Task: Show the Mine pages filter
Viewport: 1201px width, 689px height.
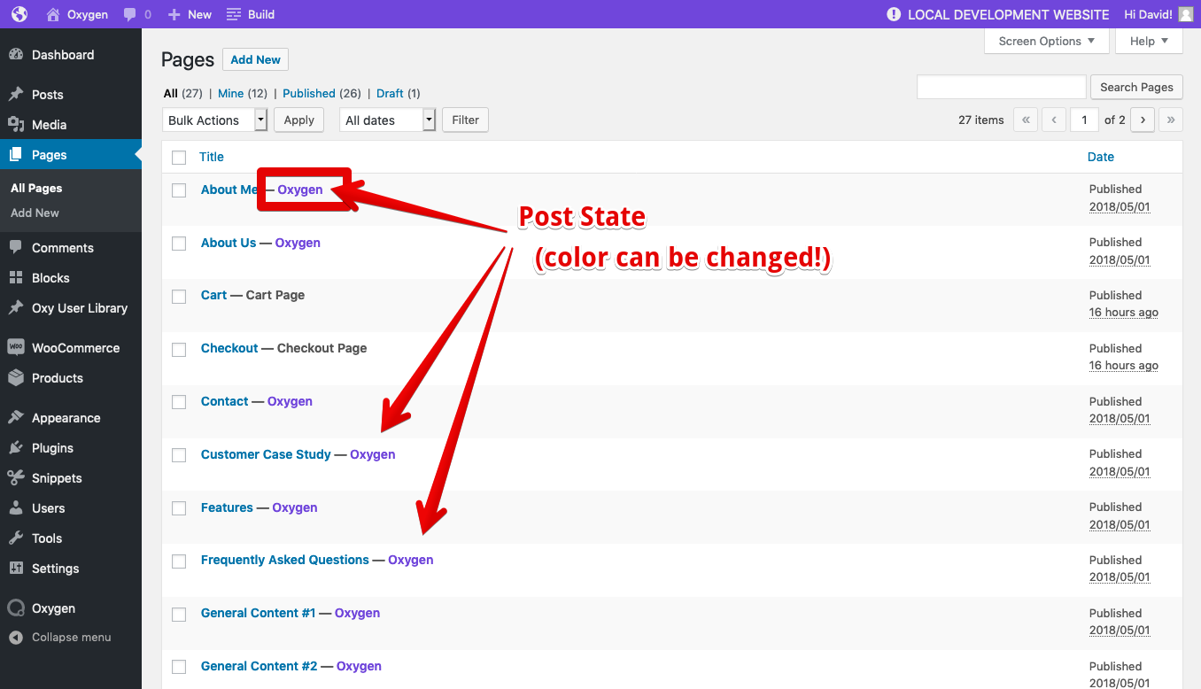Action: point(230,93)
